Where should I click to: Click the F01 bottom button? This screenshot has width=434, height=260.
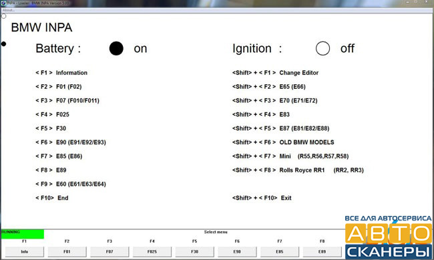(x=67, y=252)
